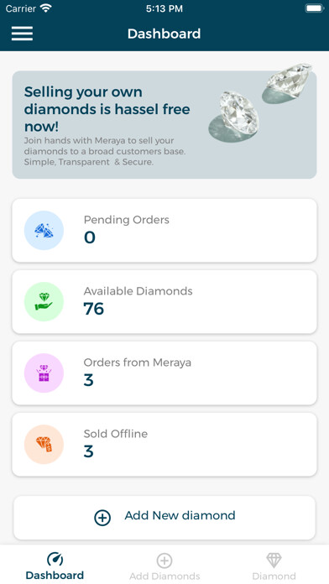
Task: Tap the speedometer Dashboard tab icon
Action: coord(55,560)
